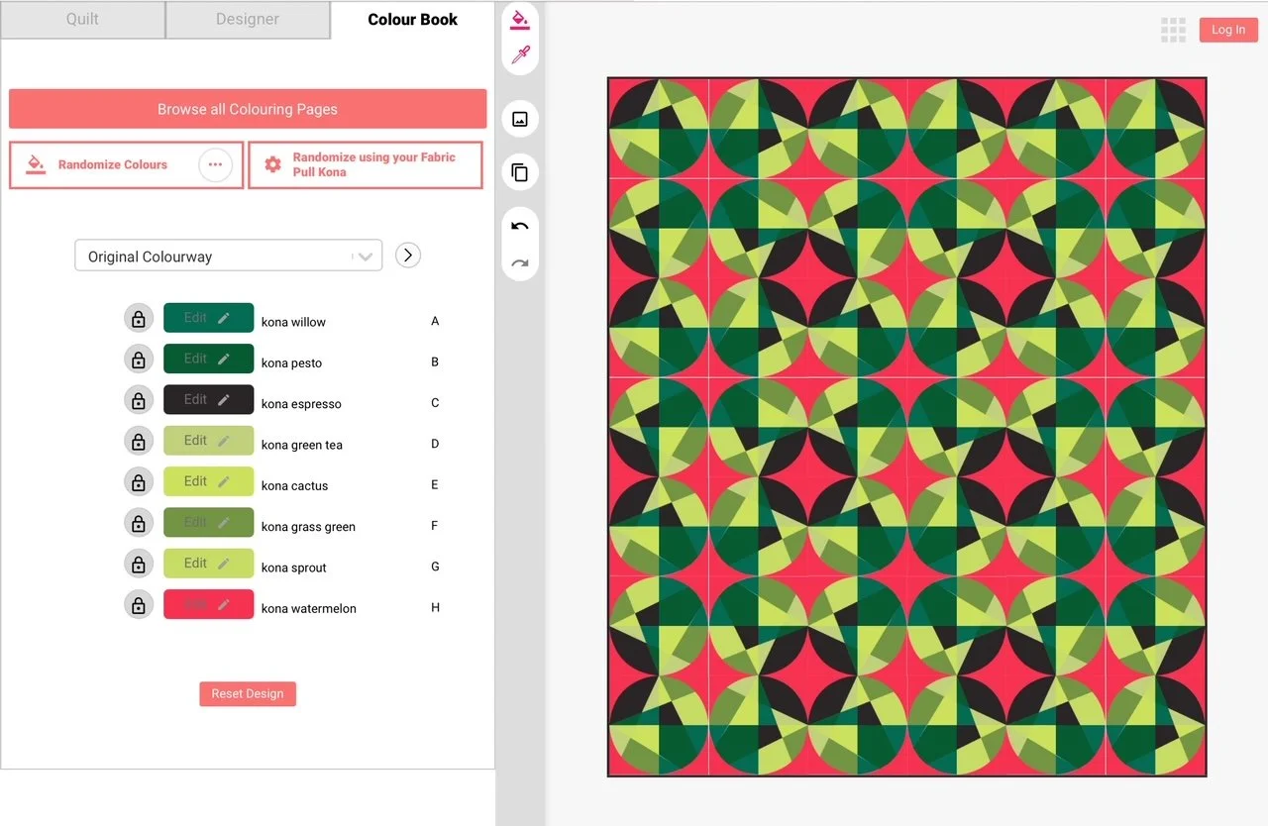The width and height of the screenshot is (1268, 826).
Task: Toggle lock for kona cactus
Action: coord(139,481)
